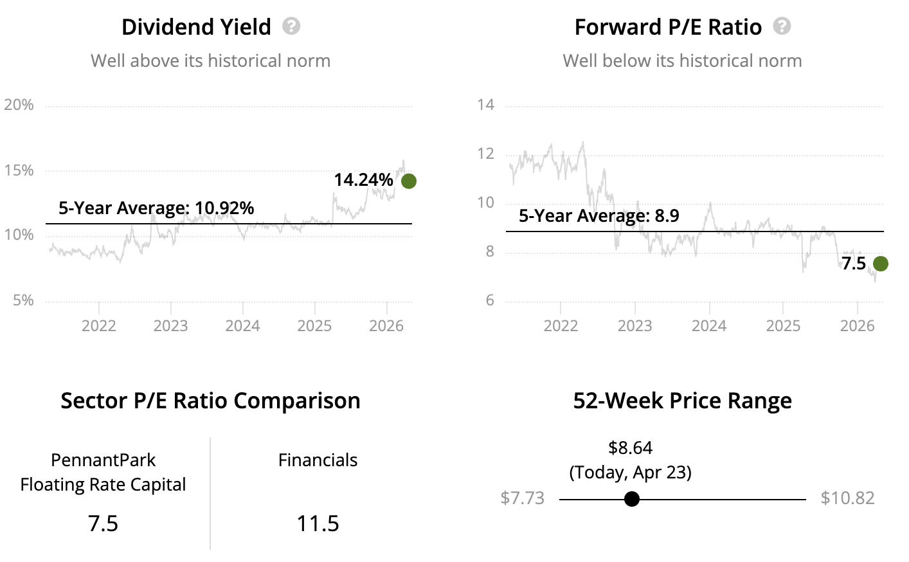This screenshot has height=562, width=909.
Task: Click the 2024 label on Dividend Yield axis
Action: click(x=242, y=326)
